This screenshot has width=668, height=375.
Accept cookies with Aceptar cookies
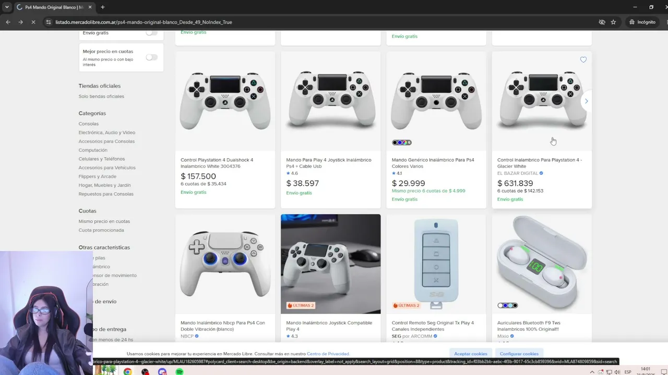(471, 354)
